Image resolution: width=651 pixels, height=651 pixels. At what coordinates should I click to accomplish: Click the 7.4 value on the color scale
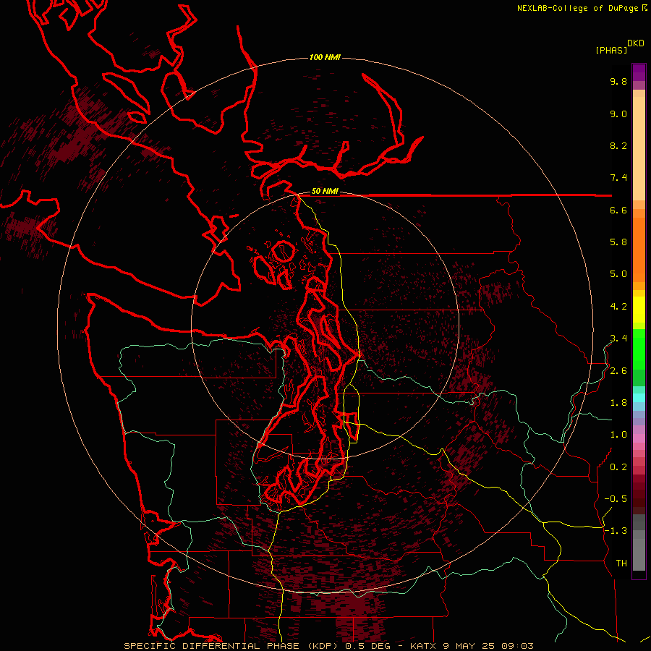coord(618,178)
